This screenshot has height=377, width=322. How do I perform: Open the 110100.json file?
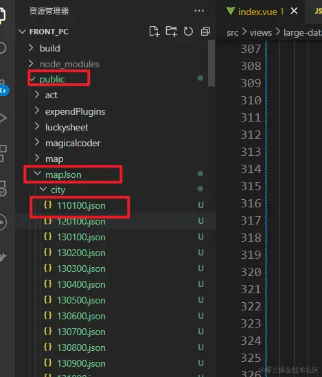point(81,205)
